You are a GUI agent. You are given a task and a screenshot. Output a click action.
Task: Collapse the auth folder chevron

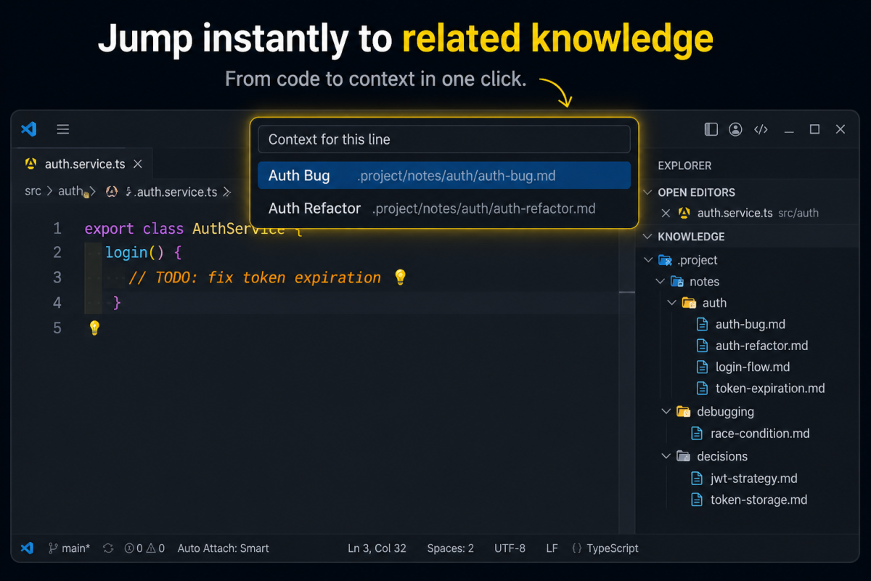point(671,303)
